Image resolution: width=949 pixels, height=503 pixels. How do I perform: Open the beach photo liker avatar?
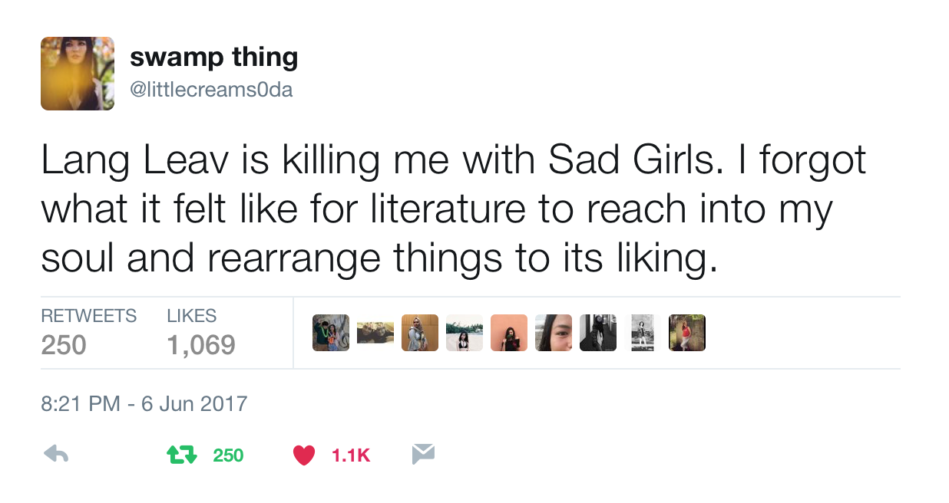[x=465, y=333]
